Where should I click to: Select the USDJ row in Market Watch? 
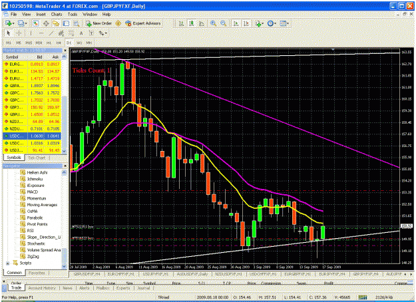pos(32,150)
